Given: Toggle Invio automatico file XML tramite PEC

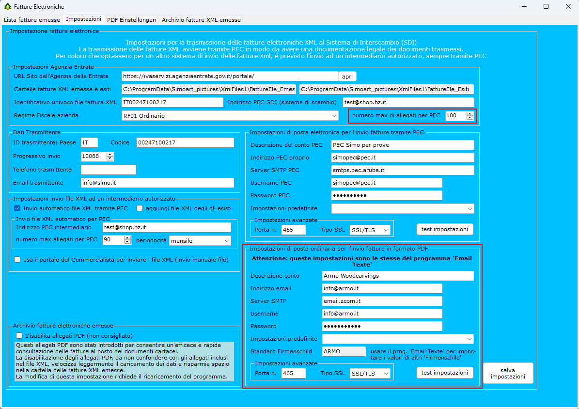Looking at the screenshot, I should pos(17,208).
